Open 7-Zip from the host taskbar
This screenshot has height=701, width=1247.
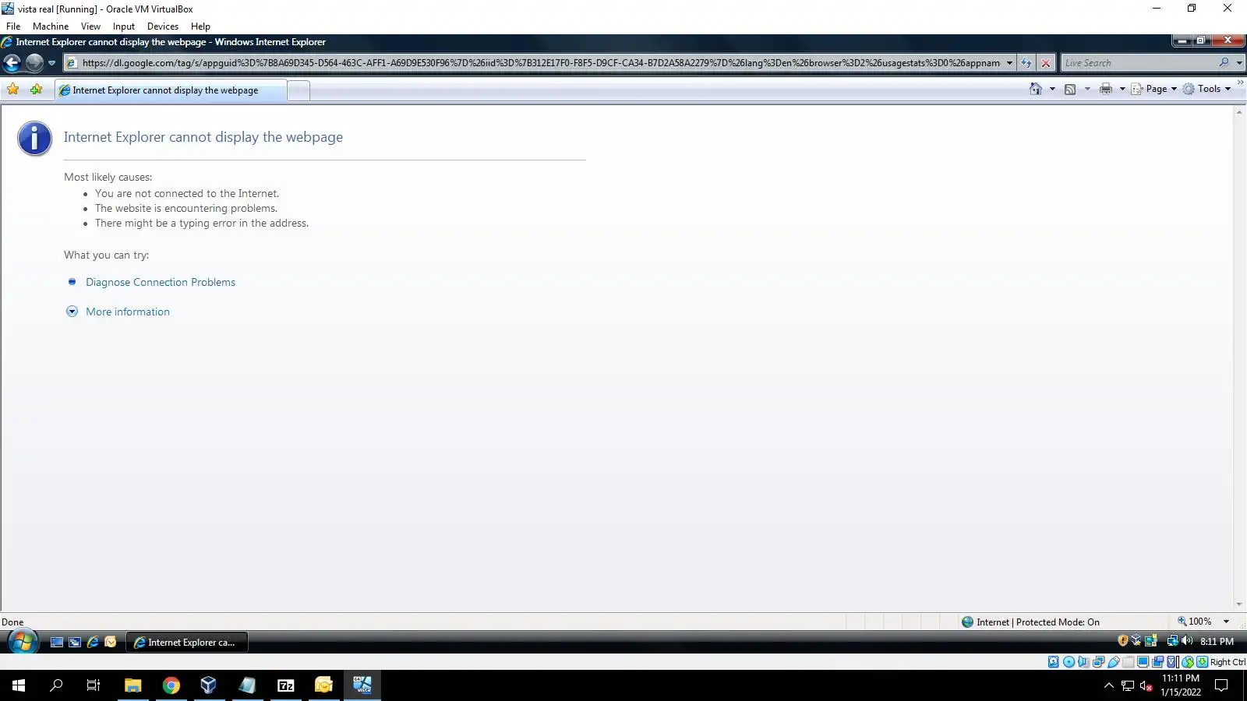[286, 685]
